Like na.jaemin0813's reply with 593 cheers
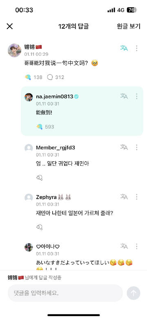This screenshot has height=319, width=147. pyautogui.click(x=40, y=127)
